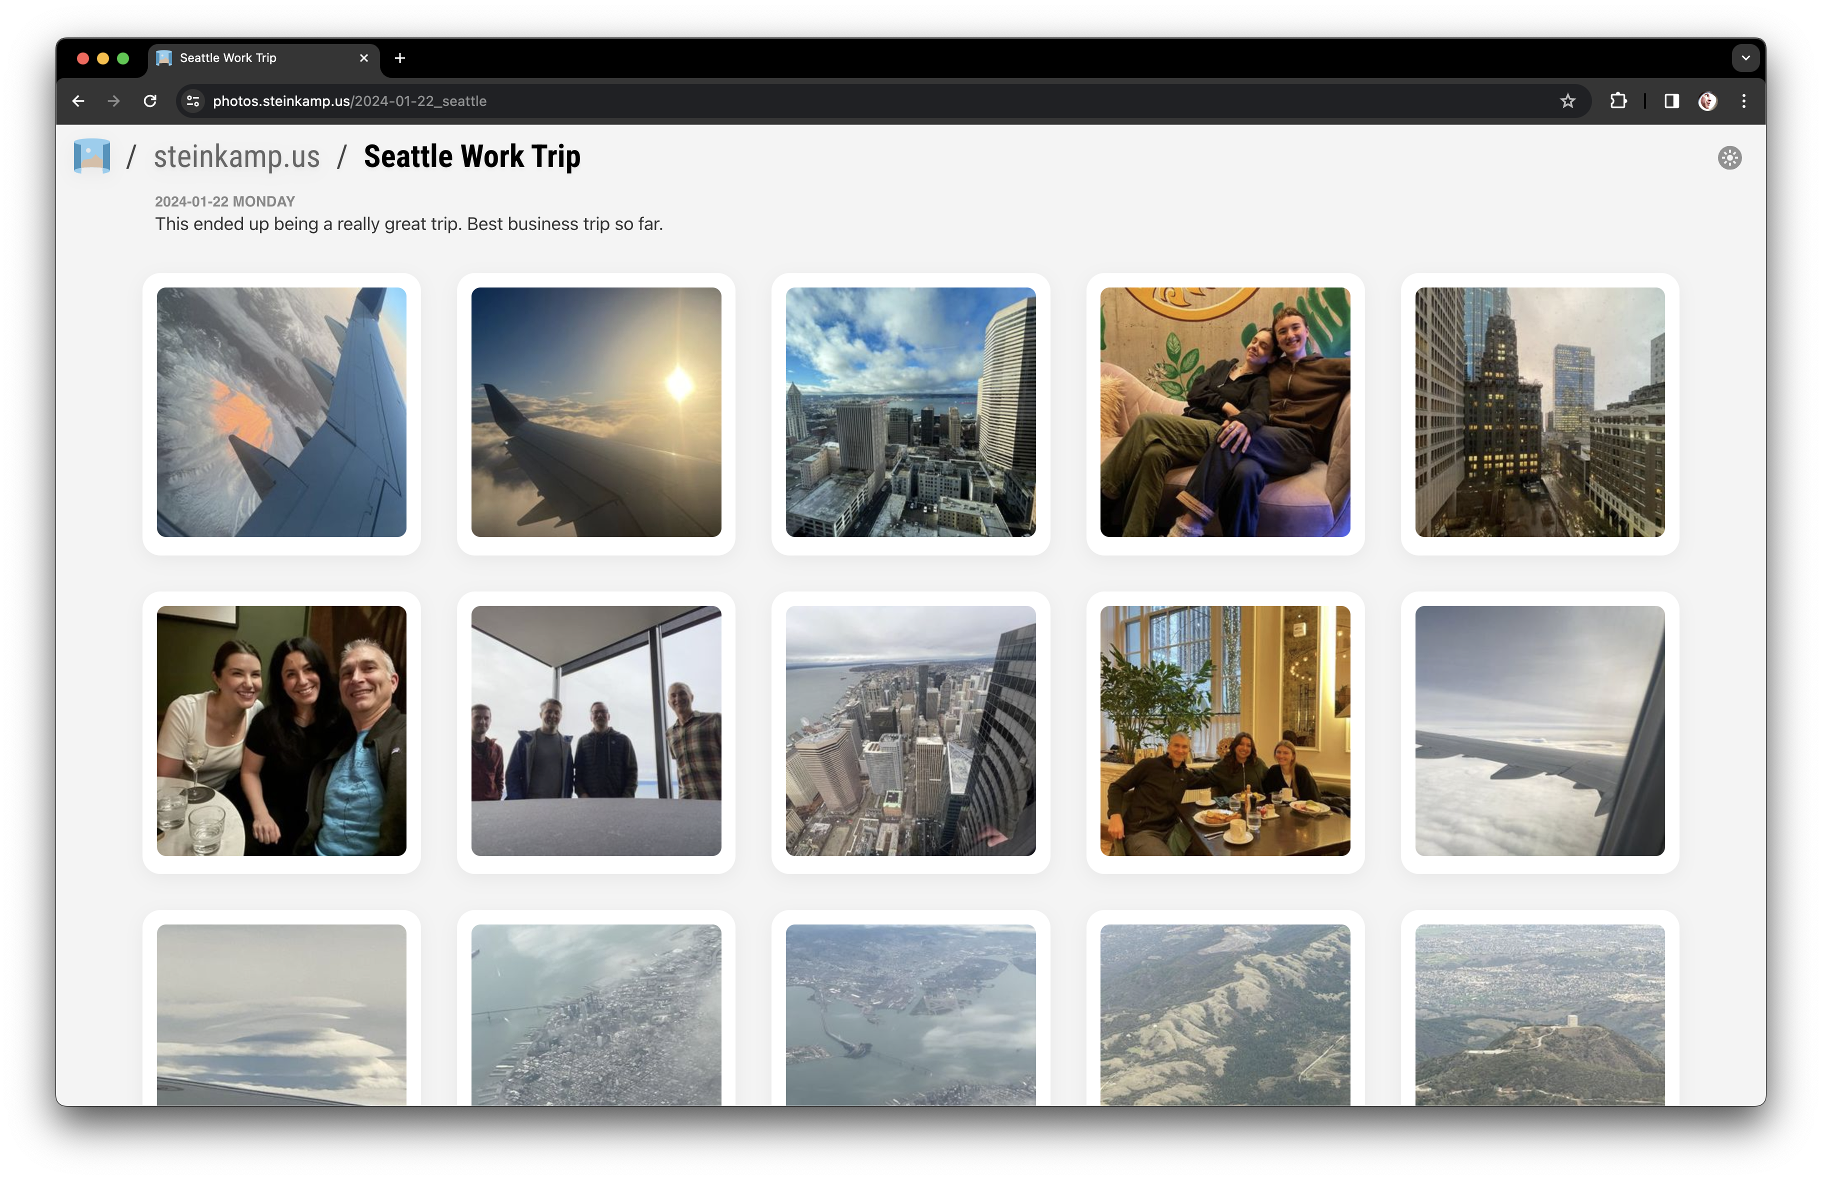Bookmark this page with the star
Screen dimensions: 1822x1180
point(1567,101)
